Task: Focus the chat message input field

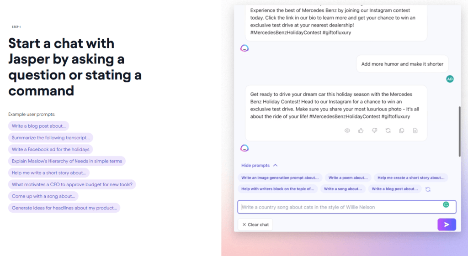Action: [x=347, y=207]
